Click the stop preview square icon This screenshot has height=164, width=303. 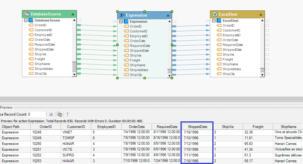pyautogui.click(x=51, y=114)
